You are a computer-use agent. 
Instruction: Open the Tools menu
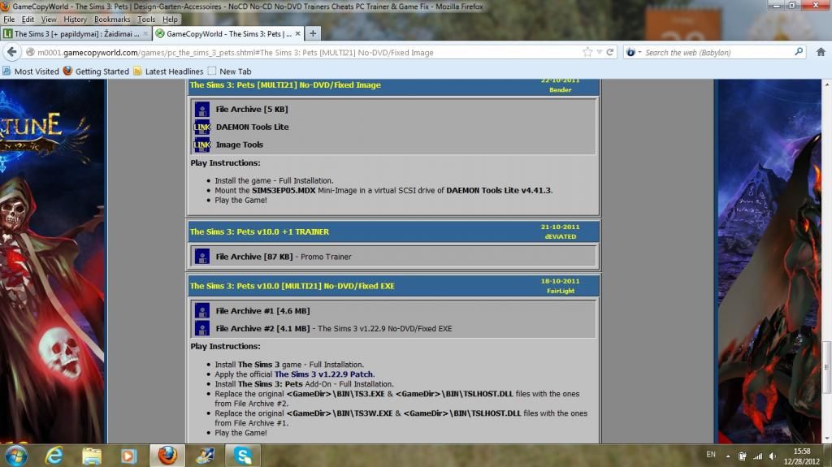click(x=146, y=19)
